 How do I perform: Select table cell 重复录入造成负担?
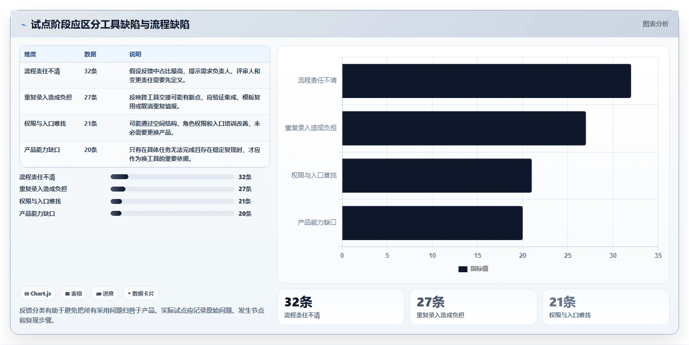(48, 98)
